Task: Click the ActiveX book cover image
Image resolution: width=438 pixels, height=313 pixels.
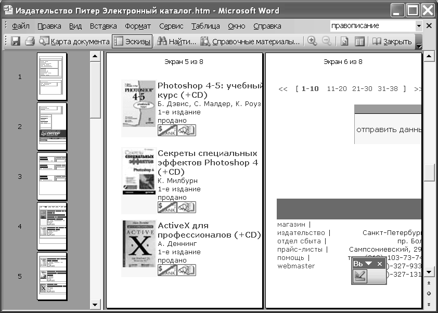Action: click(139, 244)
